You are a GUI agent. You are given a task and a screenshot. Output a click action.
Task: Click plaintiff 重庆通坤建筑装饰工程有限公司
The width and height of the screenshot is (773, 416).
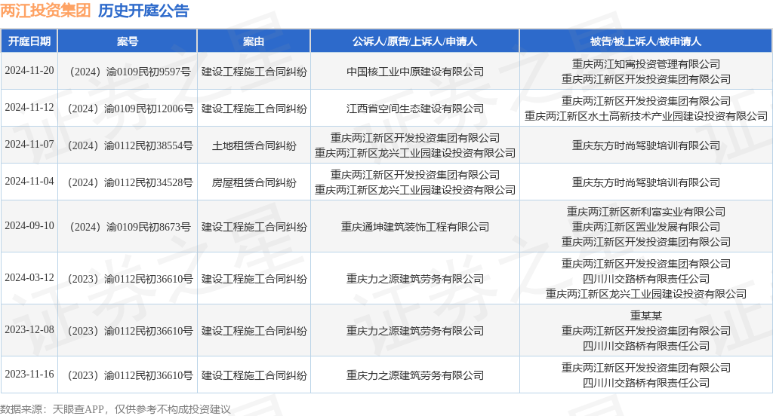415,227
